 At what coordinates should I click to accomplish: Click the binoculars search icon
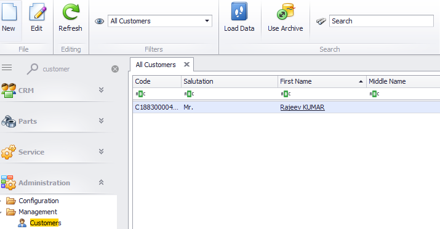[x=321, y=21]
